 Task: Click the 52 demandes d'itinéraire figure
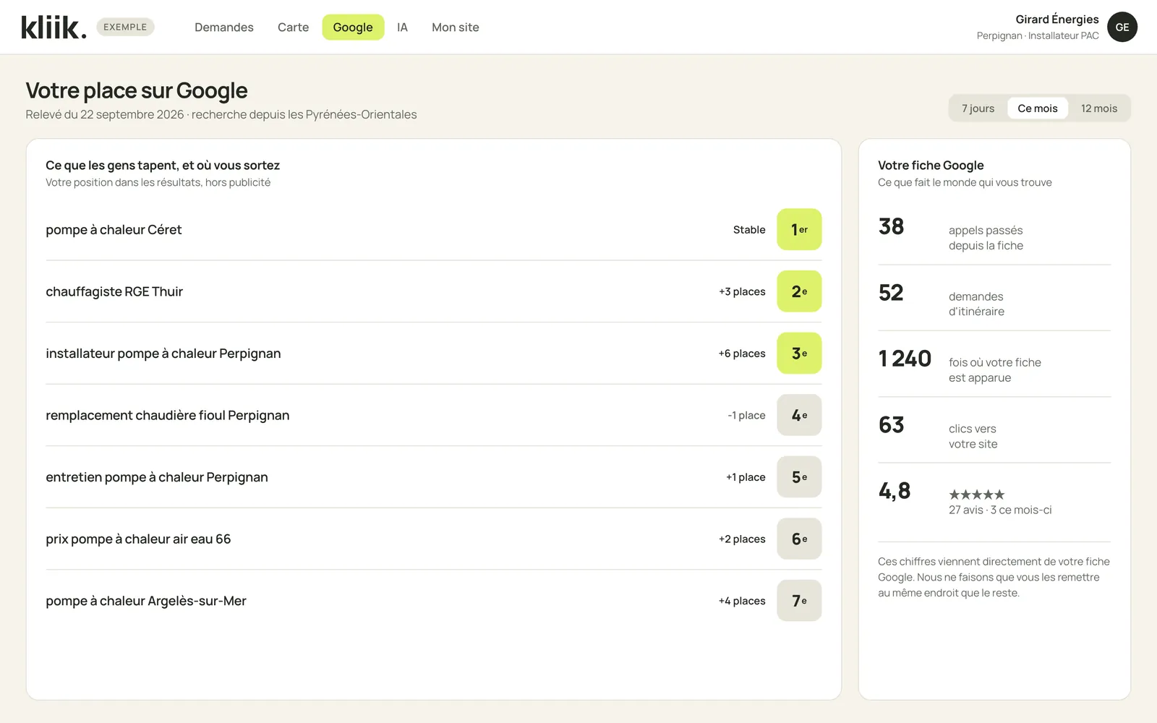(x=891, y=293)
